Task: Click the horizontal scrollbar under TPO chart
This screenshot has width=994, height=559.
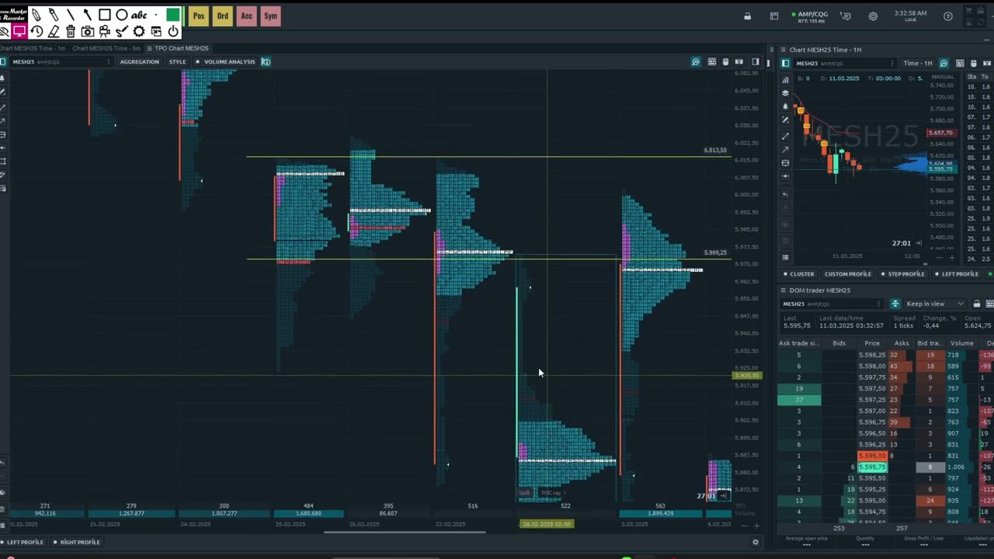Action: pos(404,532)
